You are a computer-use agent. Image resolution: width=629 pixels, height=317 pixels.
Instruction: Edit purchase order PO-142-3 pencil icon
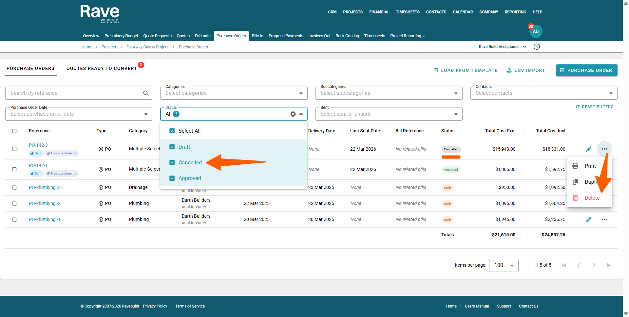[588, 149]
